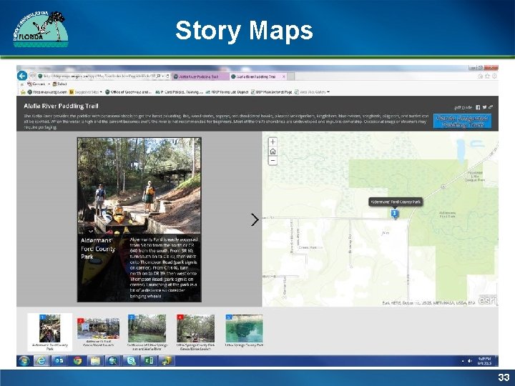Share story map on Twitter icon

click(x=484, y=107)
